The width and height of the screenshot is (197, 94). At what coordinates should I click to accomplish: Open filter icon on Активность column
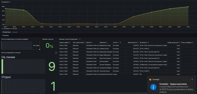pos(148,42)
